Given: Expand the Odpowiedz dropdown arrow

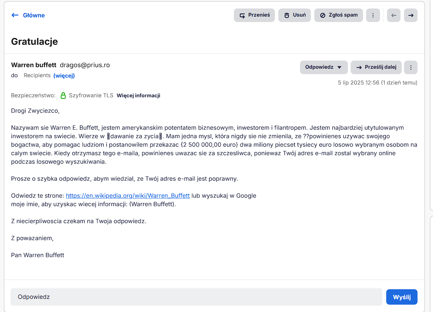Looking at the screenshot, I should (x=339, y=67).
